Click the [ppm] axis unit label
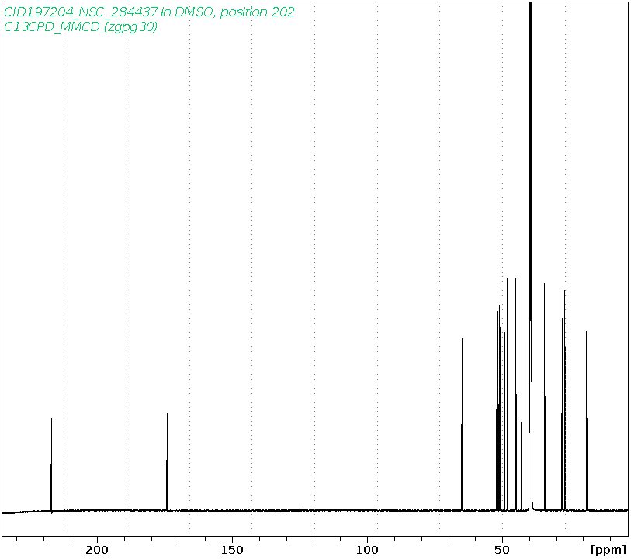The height and width of the screenshot is (559, 631). [608, 550]
